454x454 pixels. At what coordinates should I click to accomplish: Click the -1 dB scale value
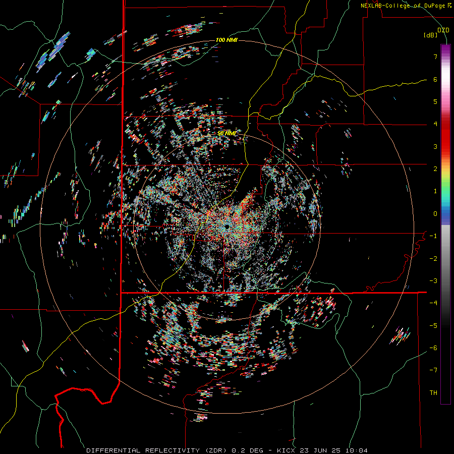pos(433,236)
